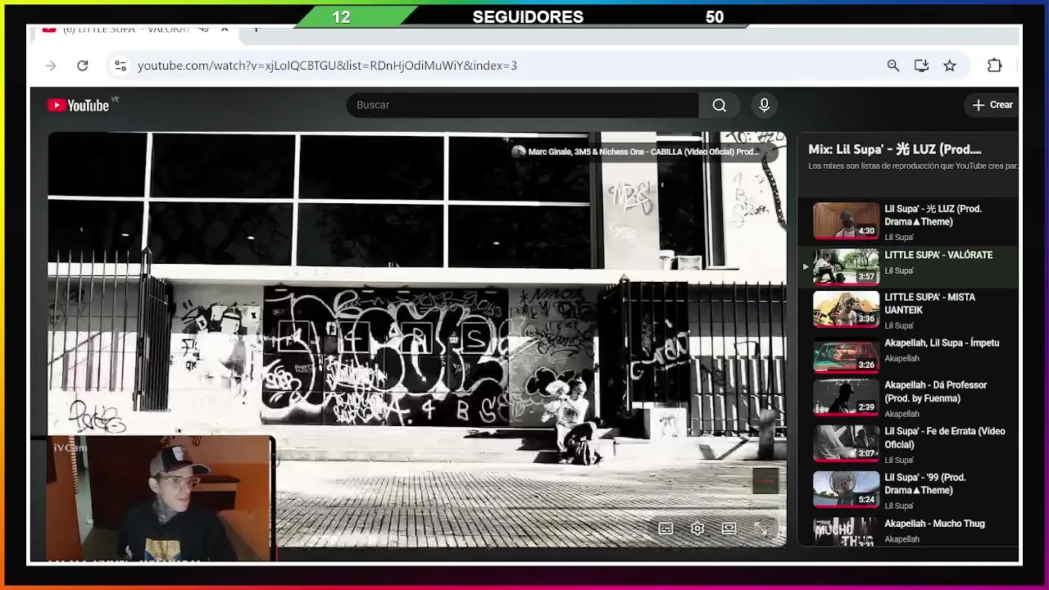
Task: Open the browser extensions puzzle icon
Action: pos(994,66)
